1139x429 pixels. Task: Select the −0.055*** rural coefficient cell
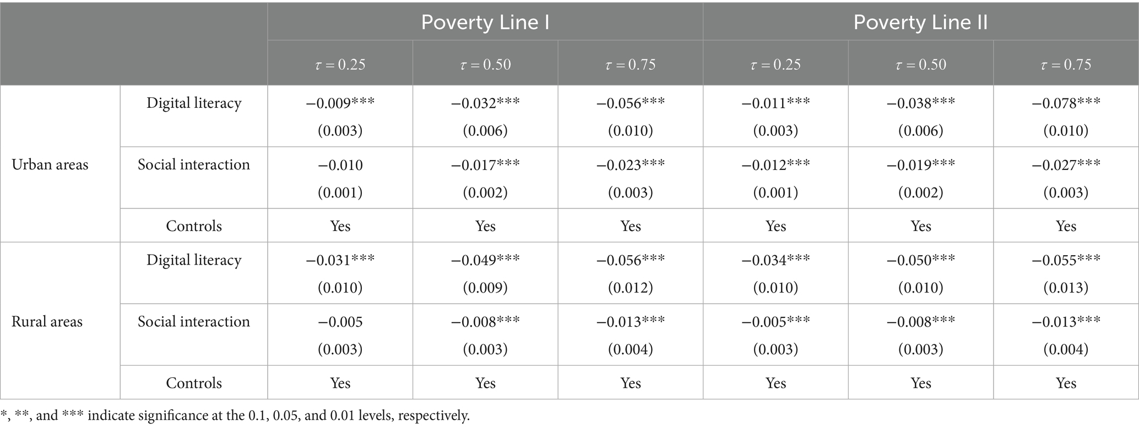click(x=1066, y=260)
